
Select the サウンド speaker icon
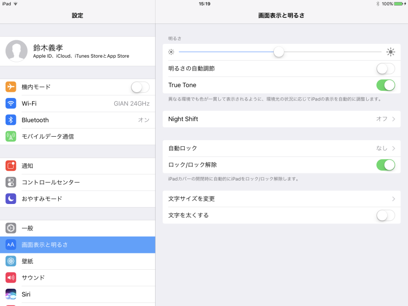[10, 277]
